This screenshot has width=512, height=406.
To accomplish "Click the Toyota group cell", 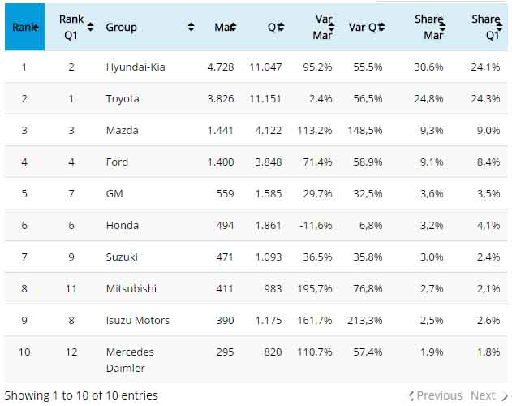I will 123,98.
